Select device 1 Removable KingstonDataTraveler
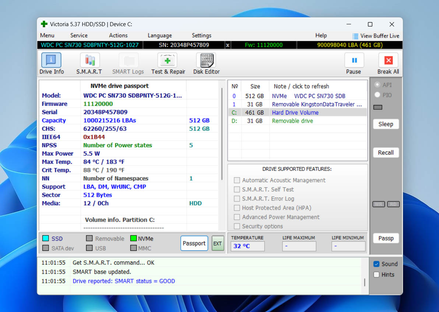This screenshot has width=439, height=312. (298, 105)
